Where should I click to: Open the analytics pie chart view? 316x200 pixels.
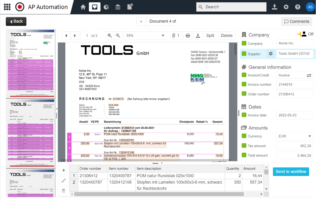pos(106,7)
